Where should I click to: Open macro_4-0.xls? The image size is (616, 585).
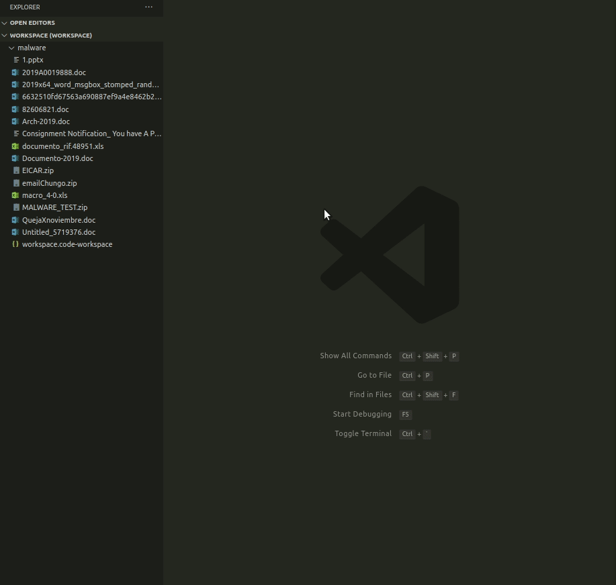tap(44, 195)
